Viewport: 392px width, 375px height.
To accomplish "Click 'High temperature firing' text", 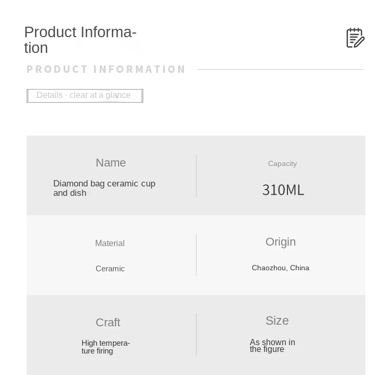I will point(106,347).
